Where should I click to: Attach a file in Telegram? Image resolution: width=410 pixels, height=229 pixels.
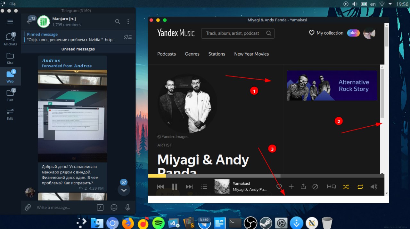28,207
